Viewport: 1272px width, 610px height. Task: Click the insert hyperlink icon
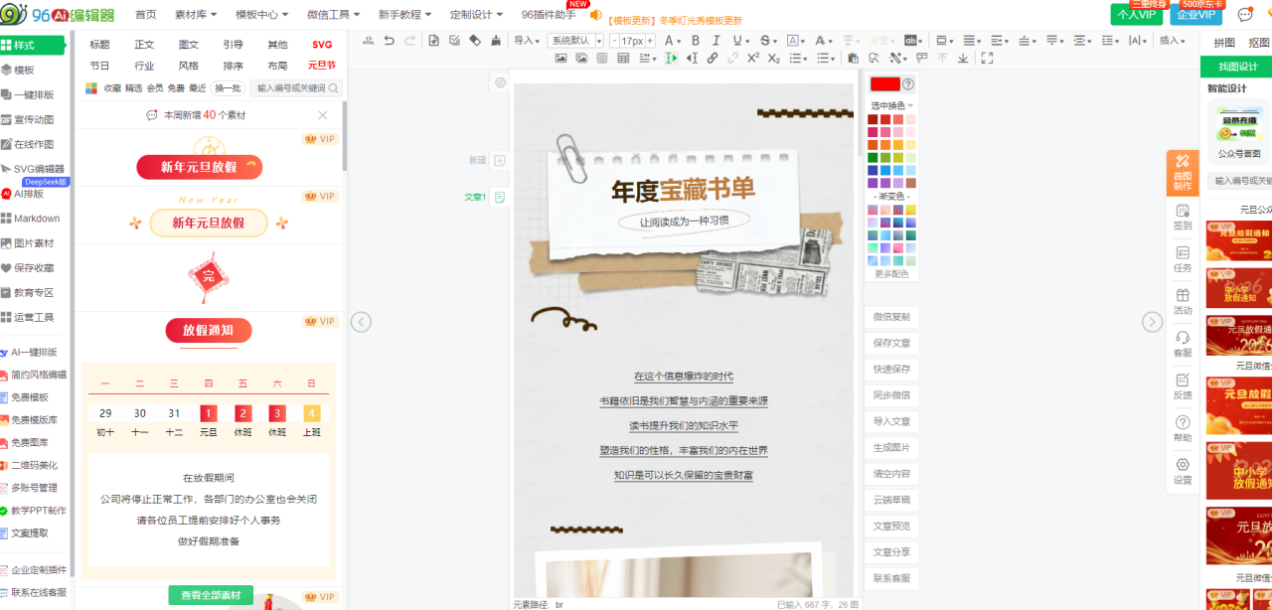pyautogui.click(x=713, y=59)
